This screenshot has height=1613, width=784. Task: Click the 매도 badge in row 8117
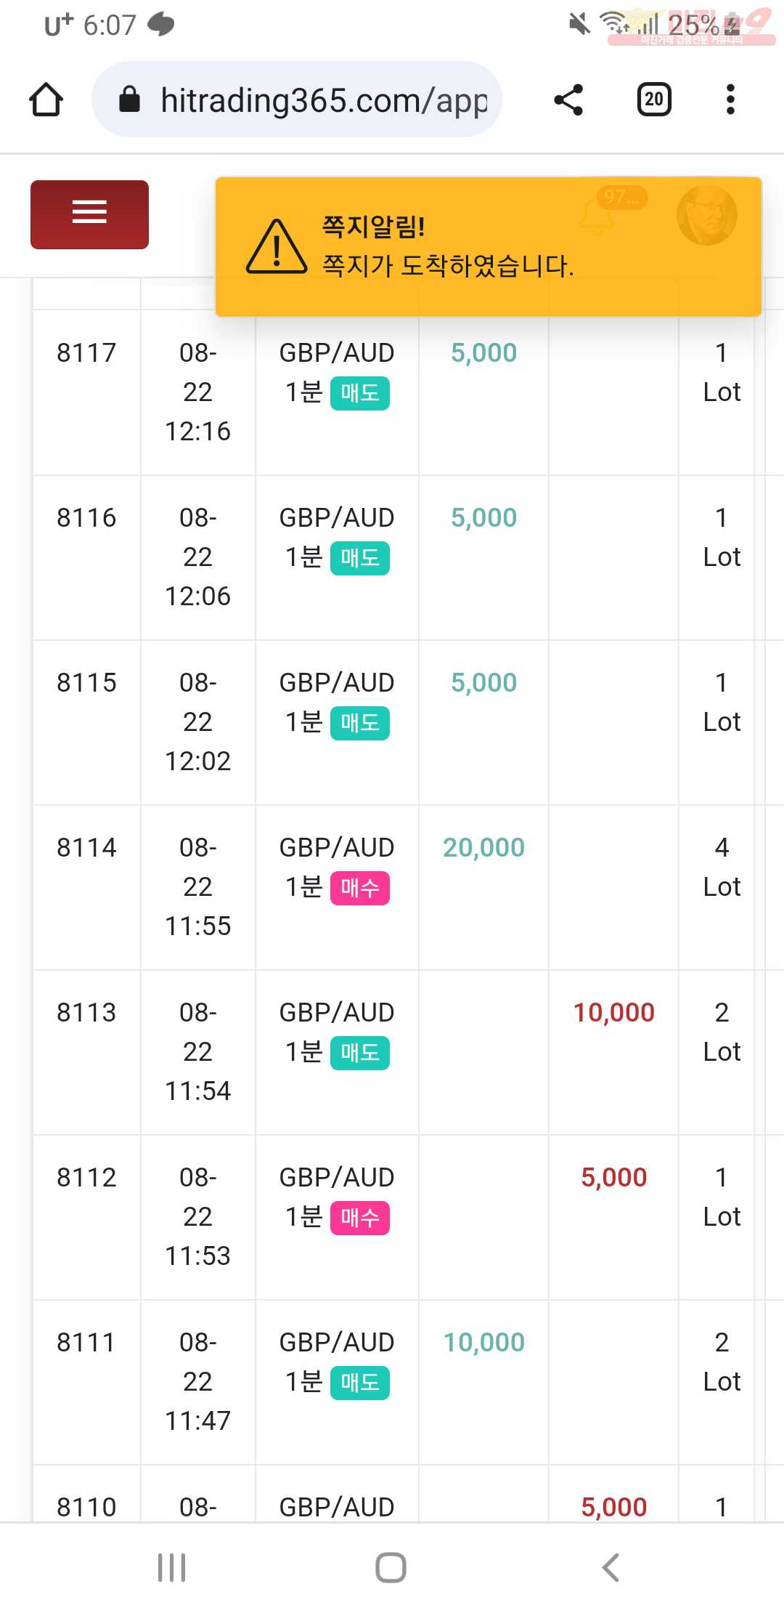click(x=360, y=393)
